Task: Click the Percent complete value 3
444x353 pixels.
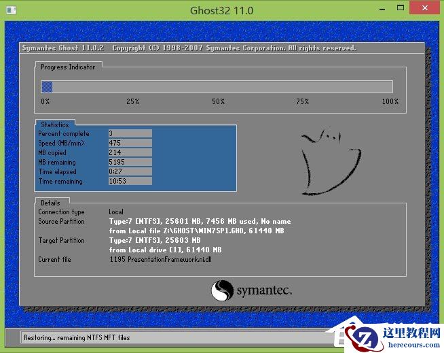Action: click(130, 133)
